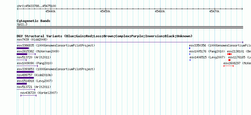Open variant esv3393653 label
The height and width of the screenshot is (115, 251).
point(56,69)
